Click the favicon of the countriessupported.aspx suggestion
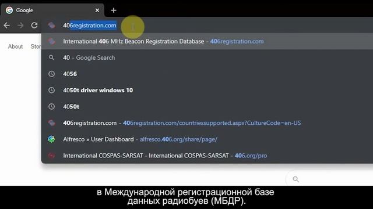Screen dimensions: 373x209 pyautogui.click(x=51, y=122)
